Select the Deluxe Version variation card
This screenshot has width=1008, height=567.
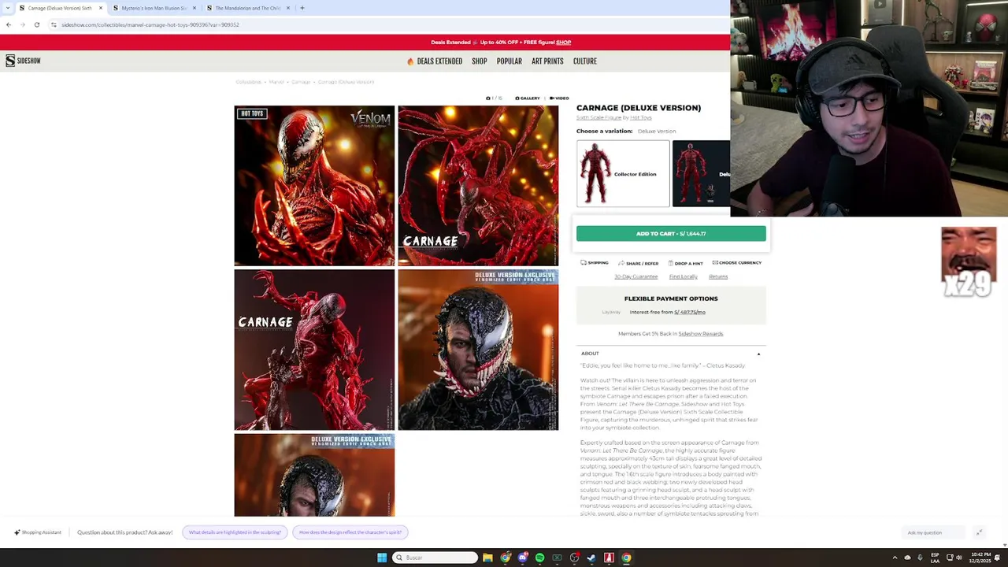(701, 174)
